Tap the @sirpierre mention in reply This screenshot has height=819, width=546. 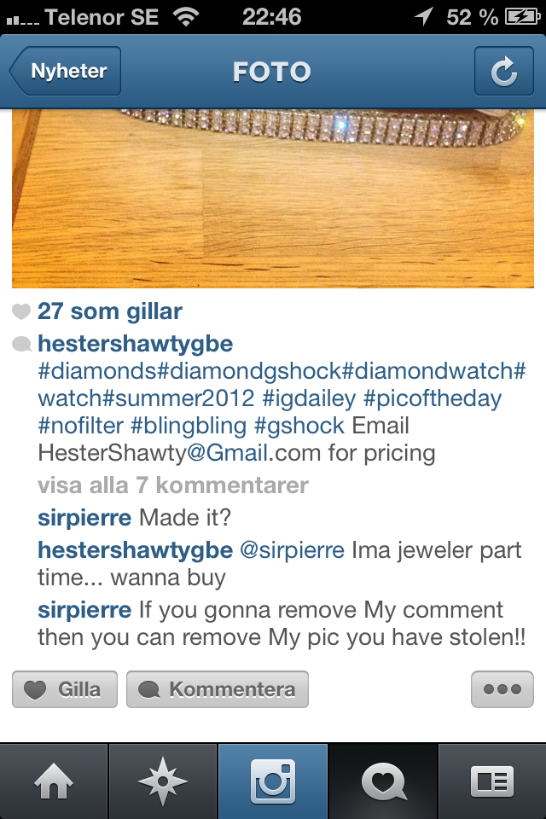coord(292,550)
